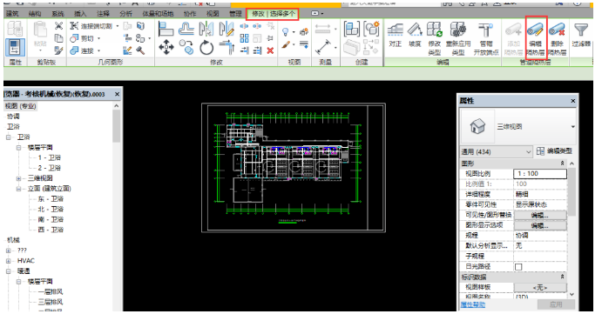Open the 通用 (434) filter dropdown

pos(496,152)
